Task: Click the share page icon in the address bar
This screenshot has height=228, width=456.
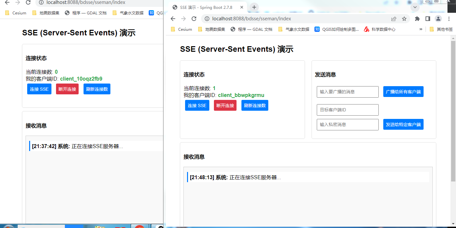Action: point(394,19)
